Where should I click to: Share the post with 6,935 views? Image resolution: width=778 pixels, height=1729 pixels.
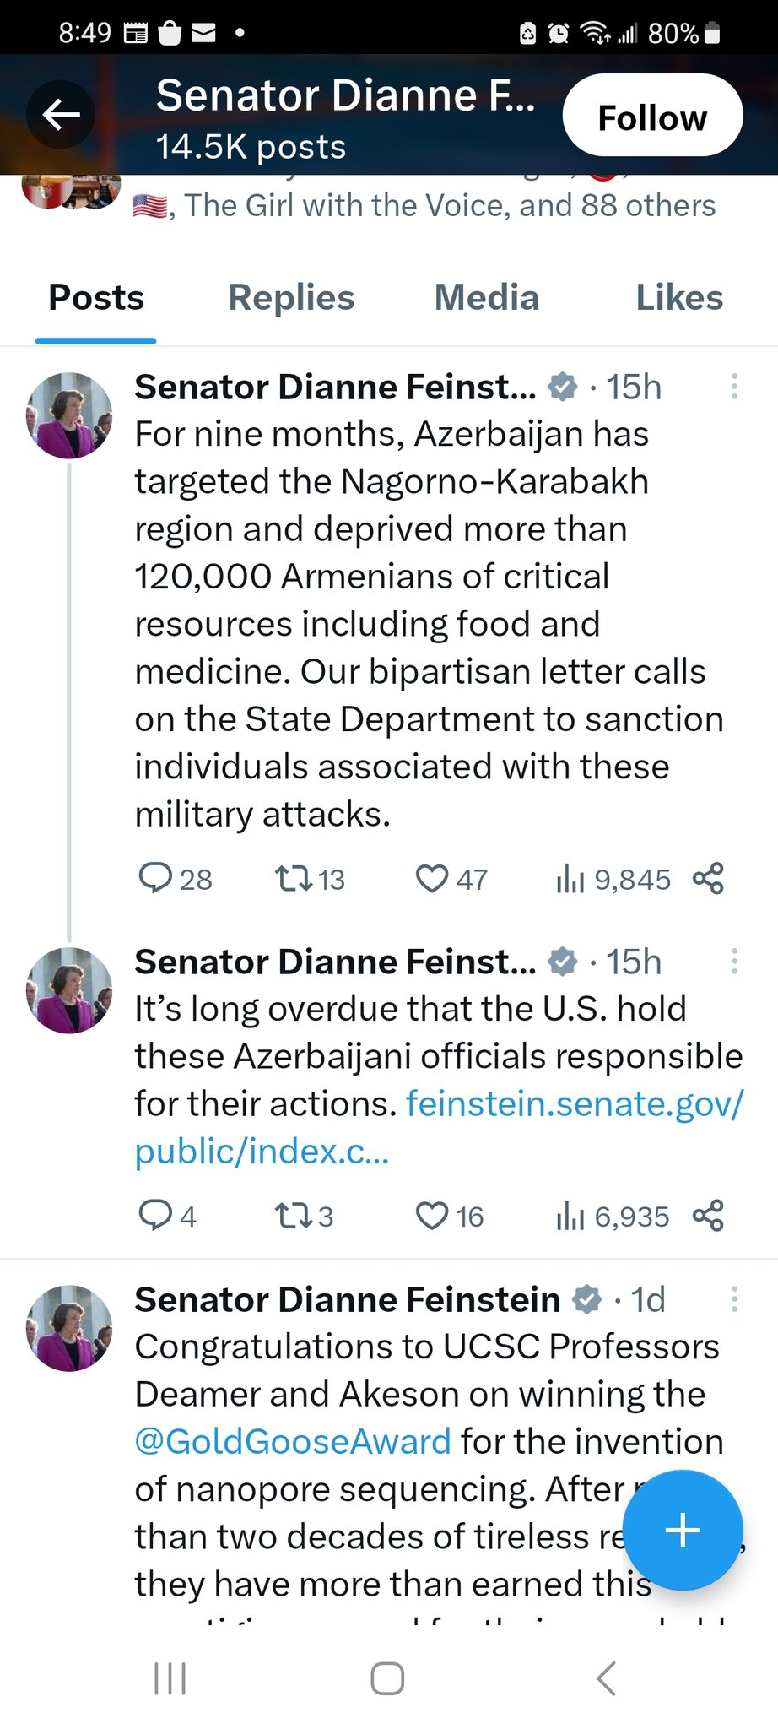click(x=708, y=1216)
